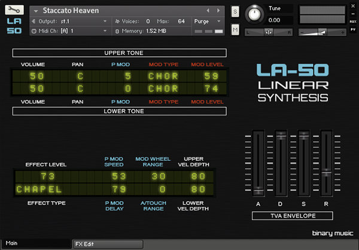Select the CHAPEL effect type
The width and height of the screenshot is (359, 250).
tap(39, 190)
